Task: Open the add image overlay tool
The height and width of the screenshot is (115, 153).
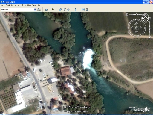Action: 69,10
